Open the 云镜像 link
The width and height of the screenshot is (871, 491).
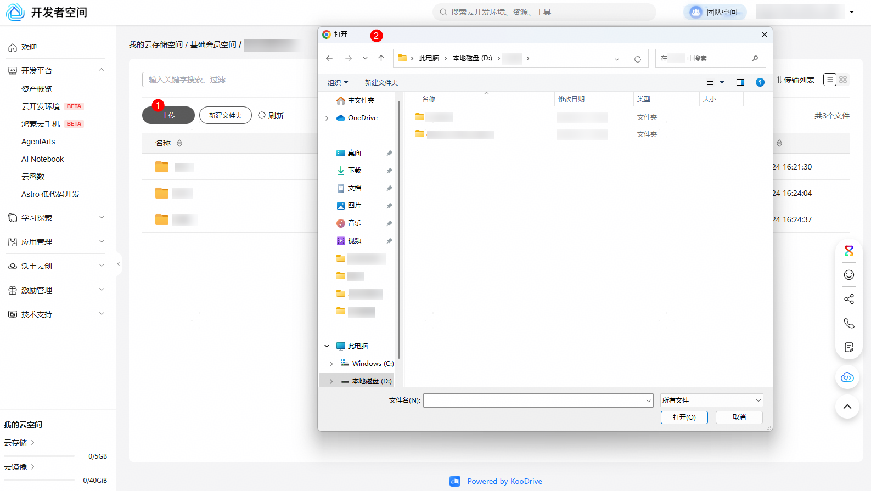click(19, 467)
